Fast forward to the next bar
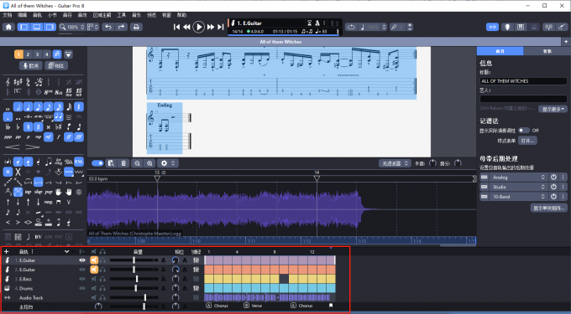This screenshot has width=571, height=314. (211, 27)
